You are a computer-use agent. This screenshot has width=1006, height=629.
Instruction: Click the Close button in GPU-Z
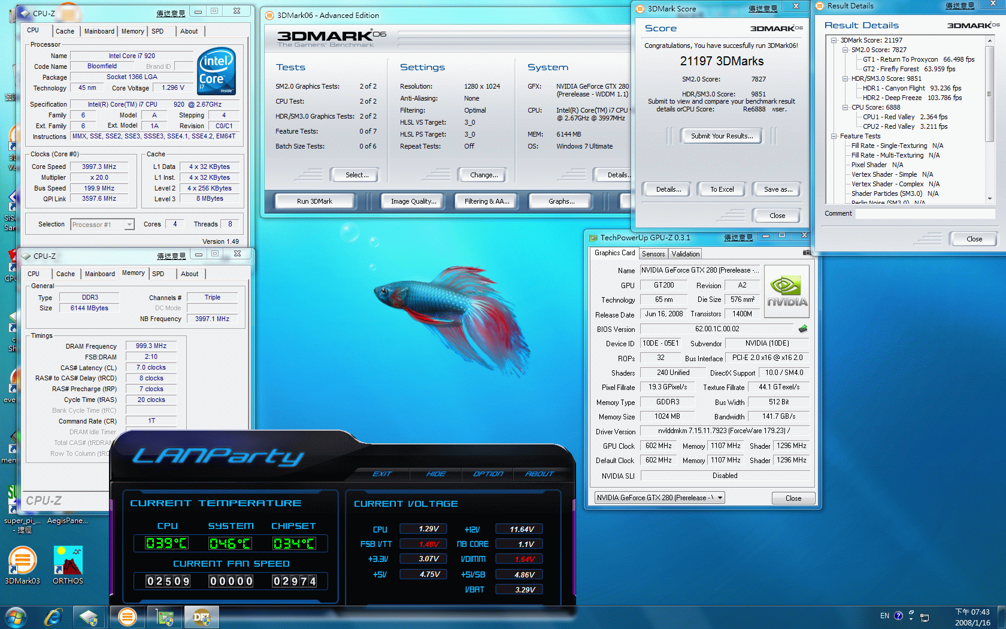pos(793,498)
